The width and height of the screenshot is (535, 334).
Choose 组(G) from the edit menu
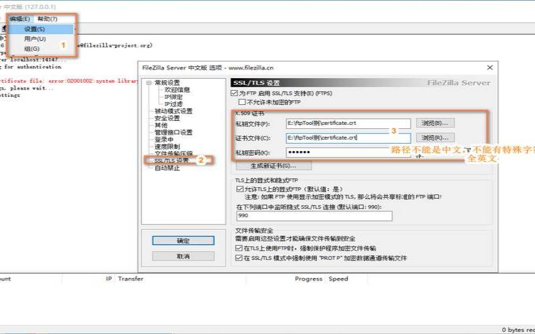(31, 49)
